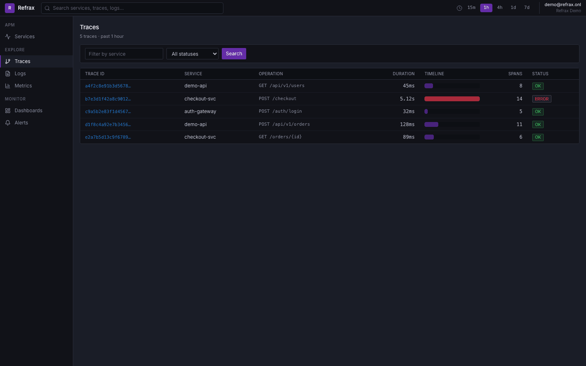Focus the global search services box
Viewport: 586px width, 366px height.
(132, 8)
